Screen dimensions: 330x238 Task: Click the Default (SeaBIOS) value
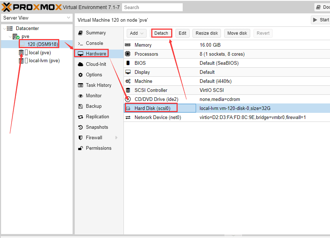[219, 63]
